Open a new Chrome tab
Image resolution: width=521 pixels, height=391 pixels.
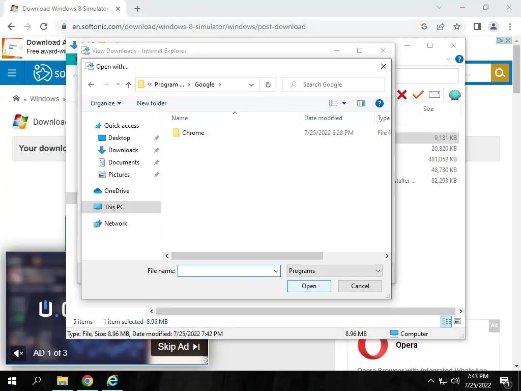coord(137,9)
